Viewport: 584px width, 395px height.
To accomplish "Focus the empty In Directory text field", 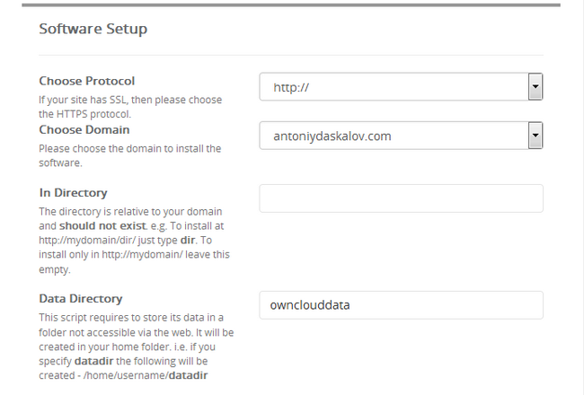I will (x=401, y=198).
